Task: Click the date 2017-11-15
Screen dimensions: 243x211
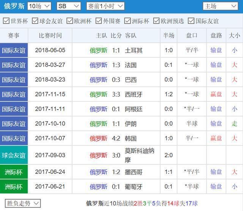Action: pos(50,94)
